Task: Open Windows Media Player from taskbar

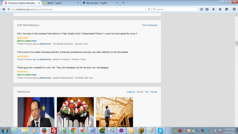Action: (x=34, y=131)
